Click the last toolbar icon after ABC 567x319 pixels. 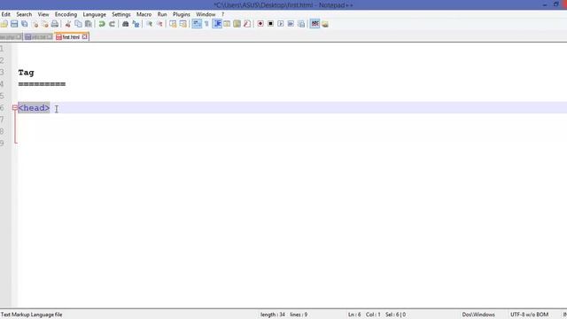[x=325, y=24]
